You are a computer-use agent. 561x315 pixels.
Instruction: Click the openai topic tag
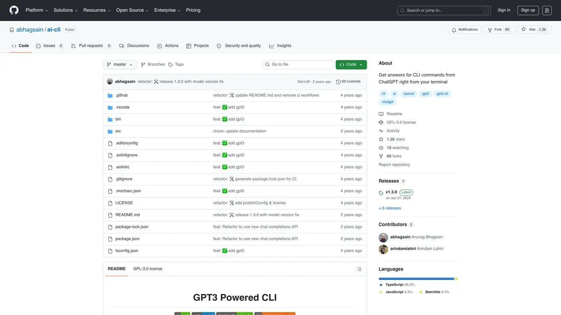pos(409,94)
